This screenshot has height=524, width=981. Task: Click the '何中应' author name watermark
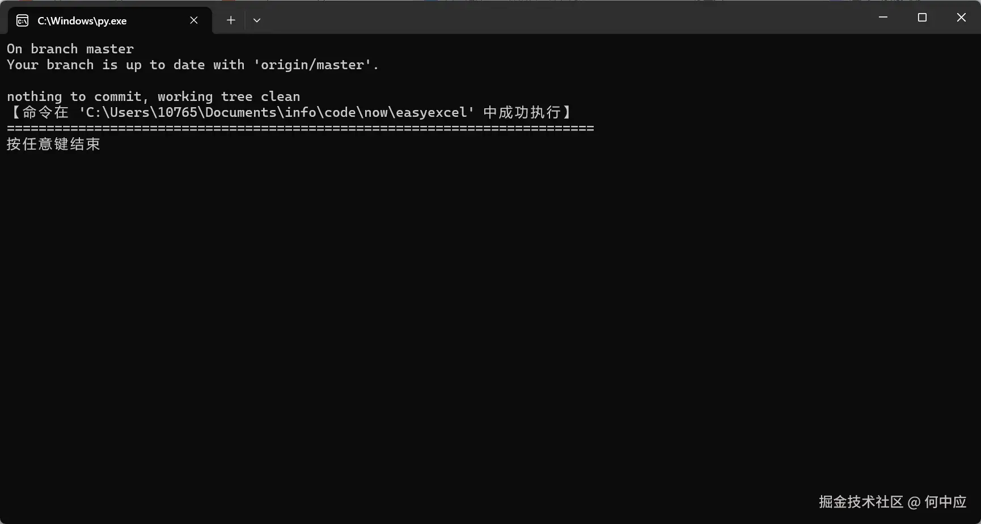(945, 502)
